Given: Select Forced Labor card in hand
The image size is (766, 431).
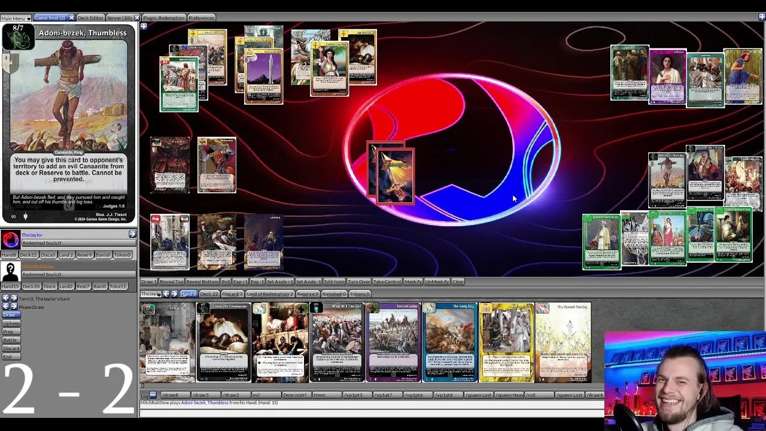Looking at the screenshot, I should point(393,342).
